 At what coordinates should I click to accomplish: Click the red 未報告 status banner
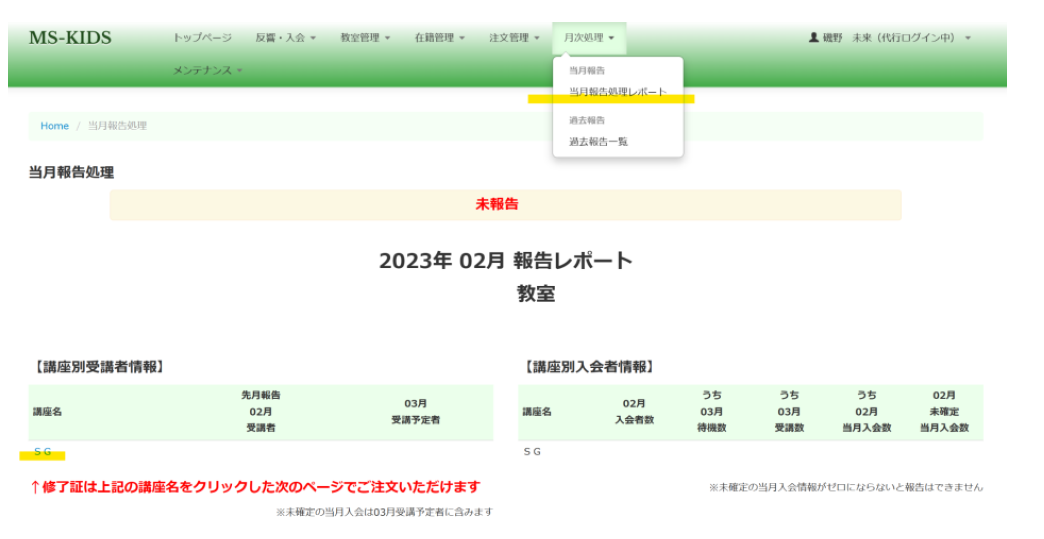[497, 204]
